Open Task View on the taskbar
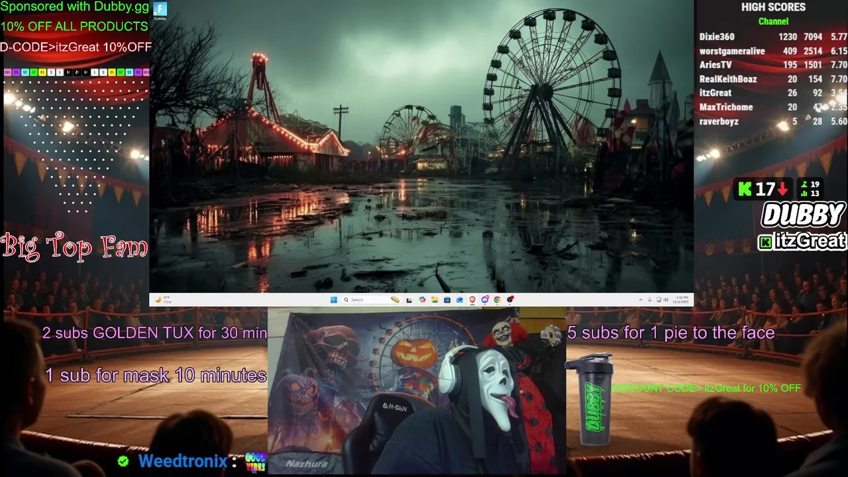The height and width of the screenshot is (477, 848). pyautogui.click(x=409, y=300)
